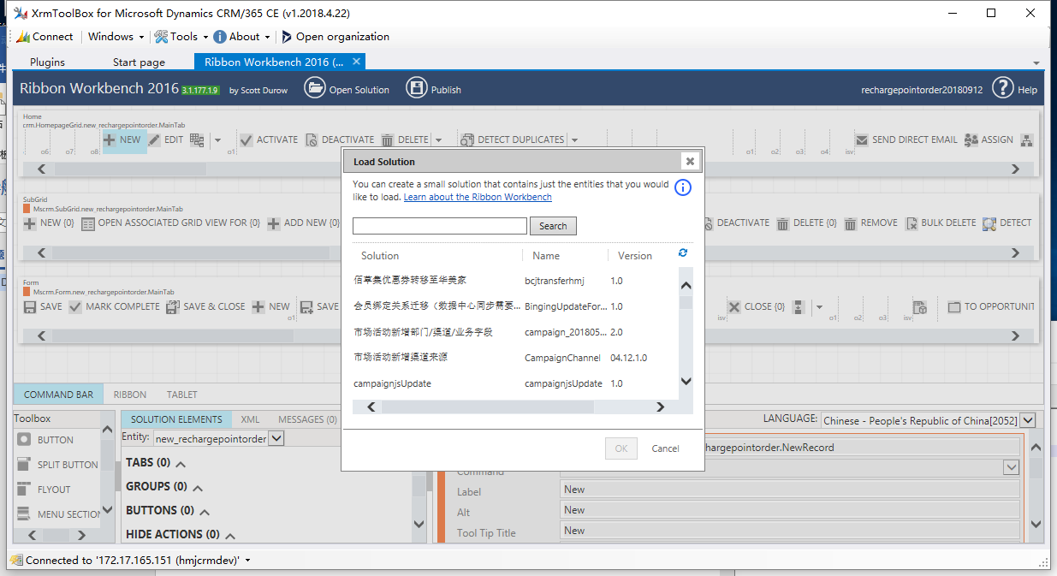This screenshot has width=1057, height=576.
Task: Click DELETE {0} in SubGrid row
Action: [x=806, y=223]
